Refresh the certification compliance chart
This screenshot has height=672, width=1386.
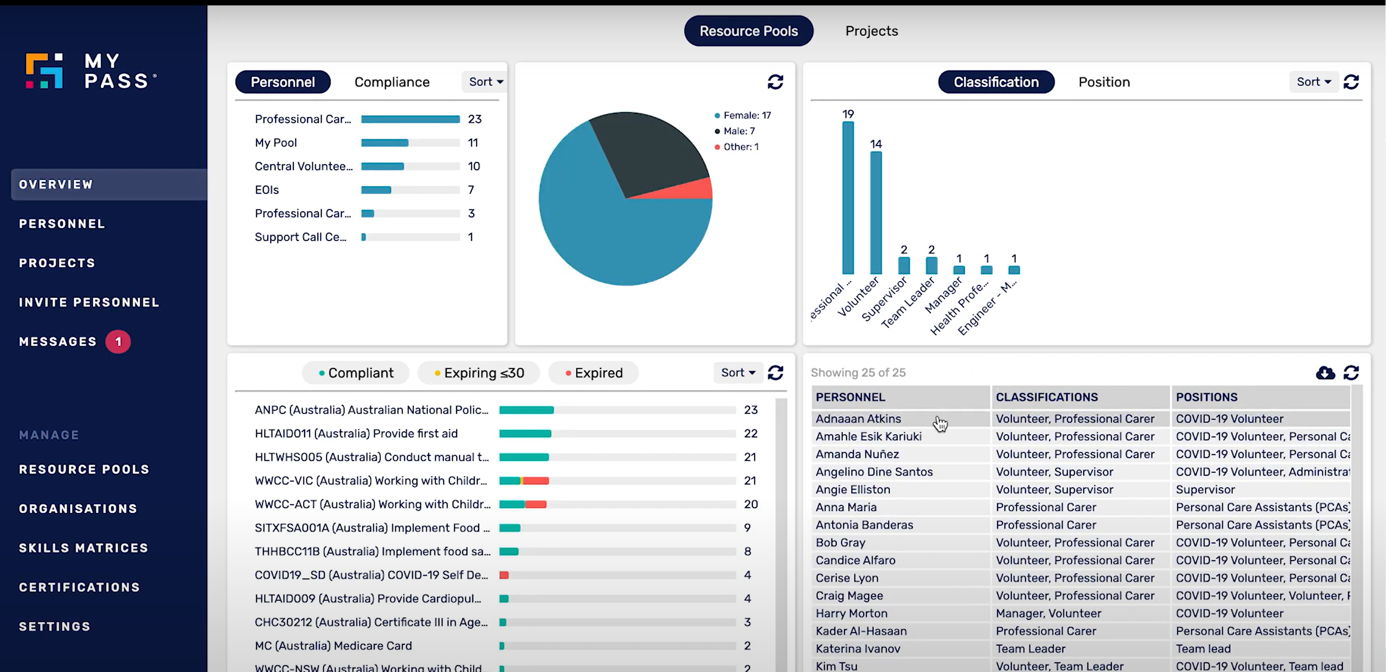[x=775, y=372]
